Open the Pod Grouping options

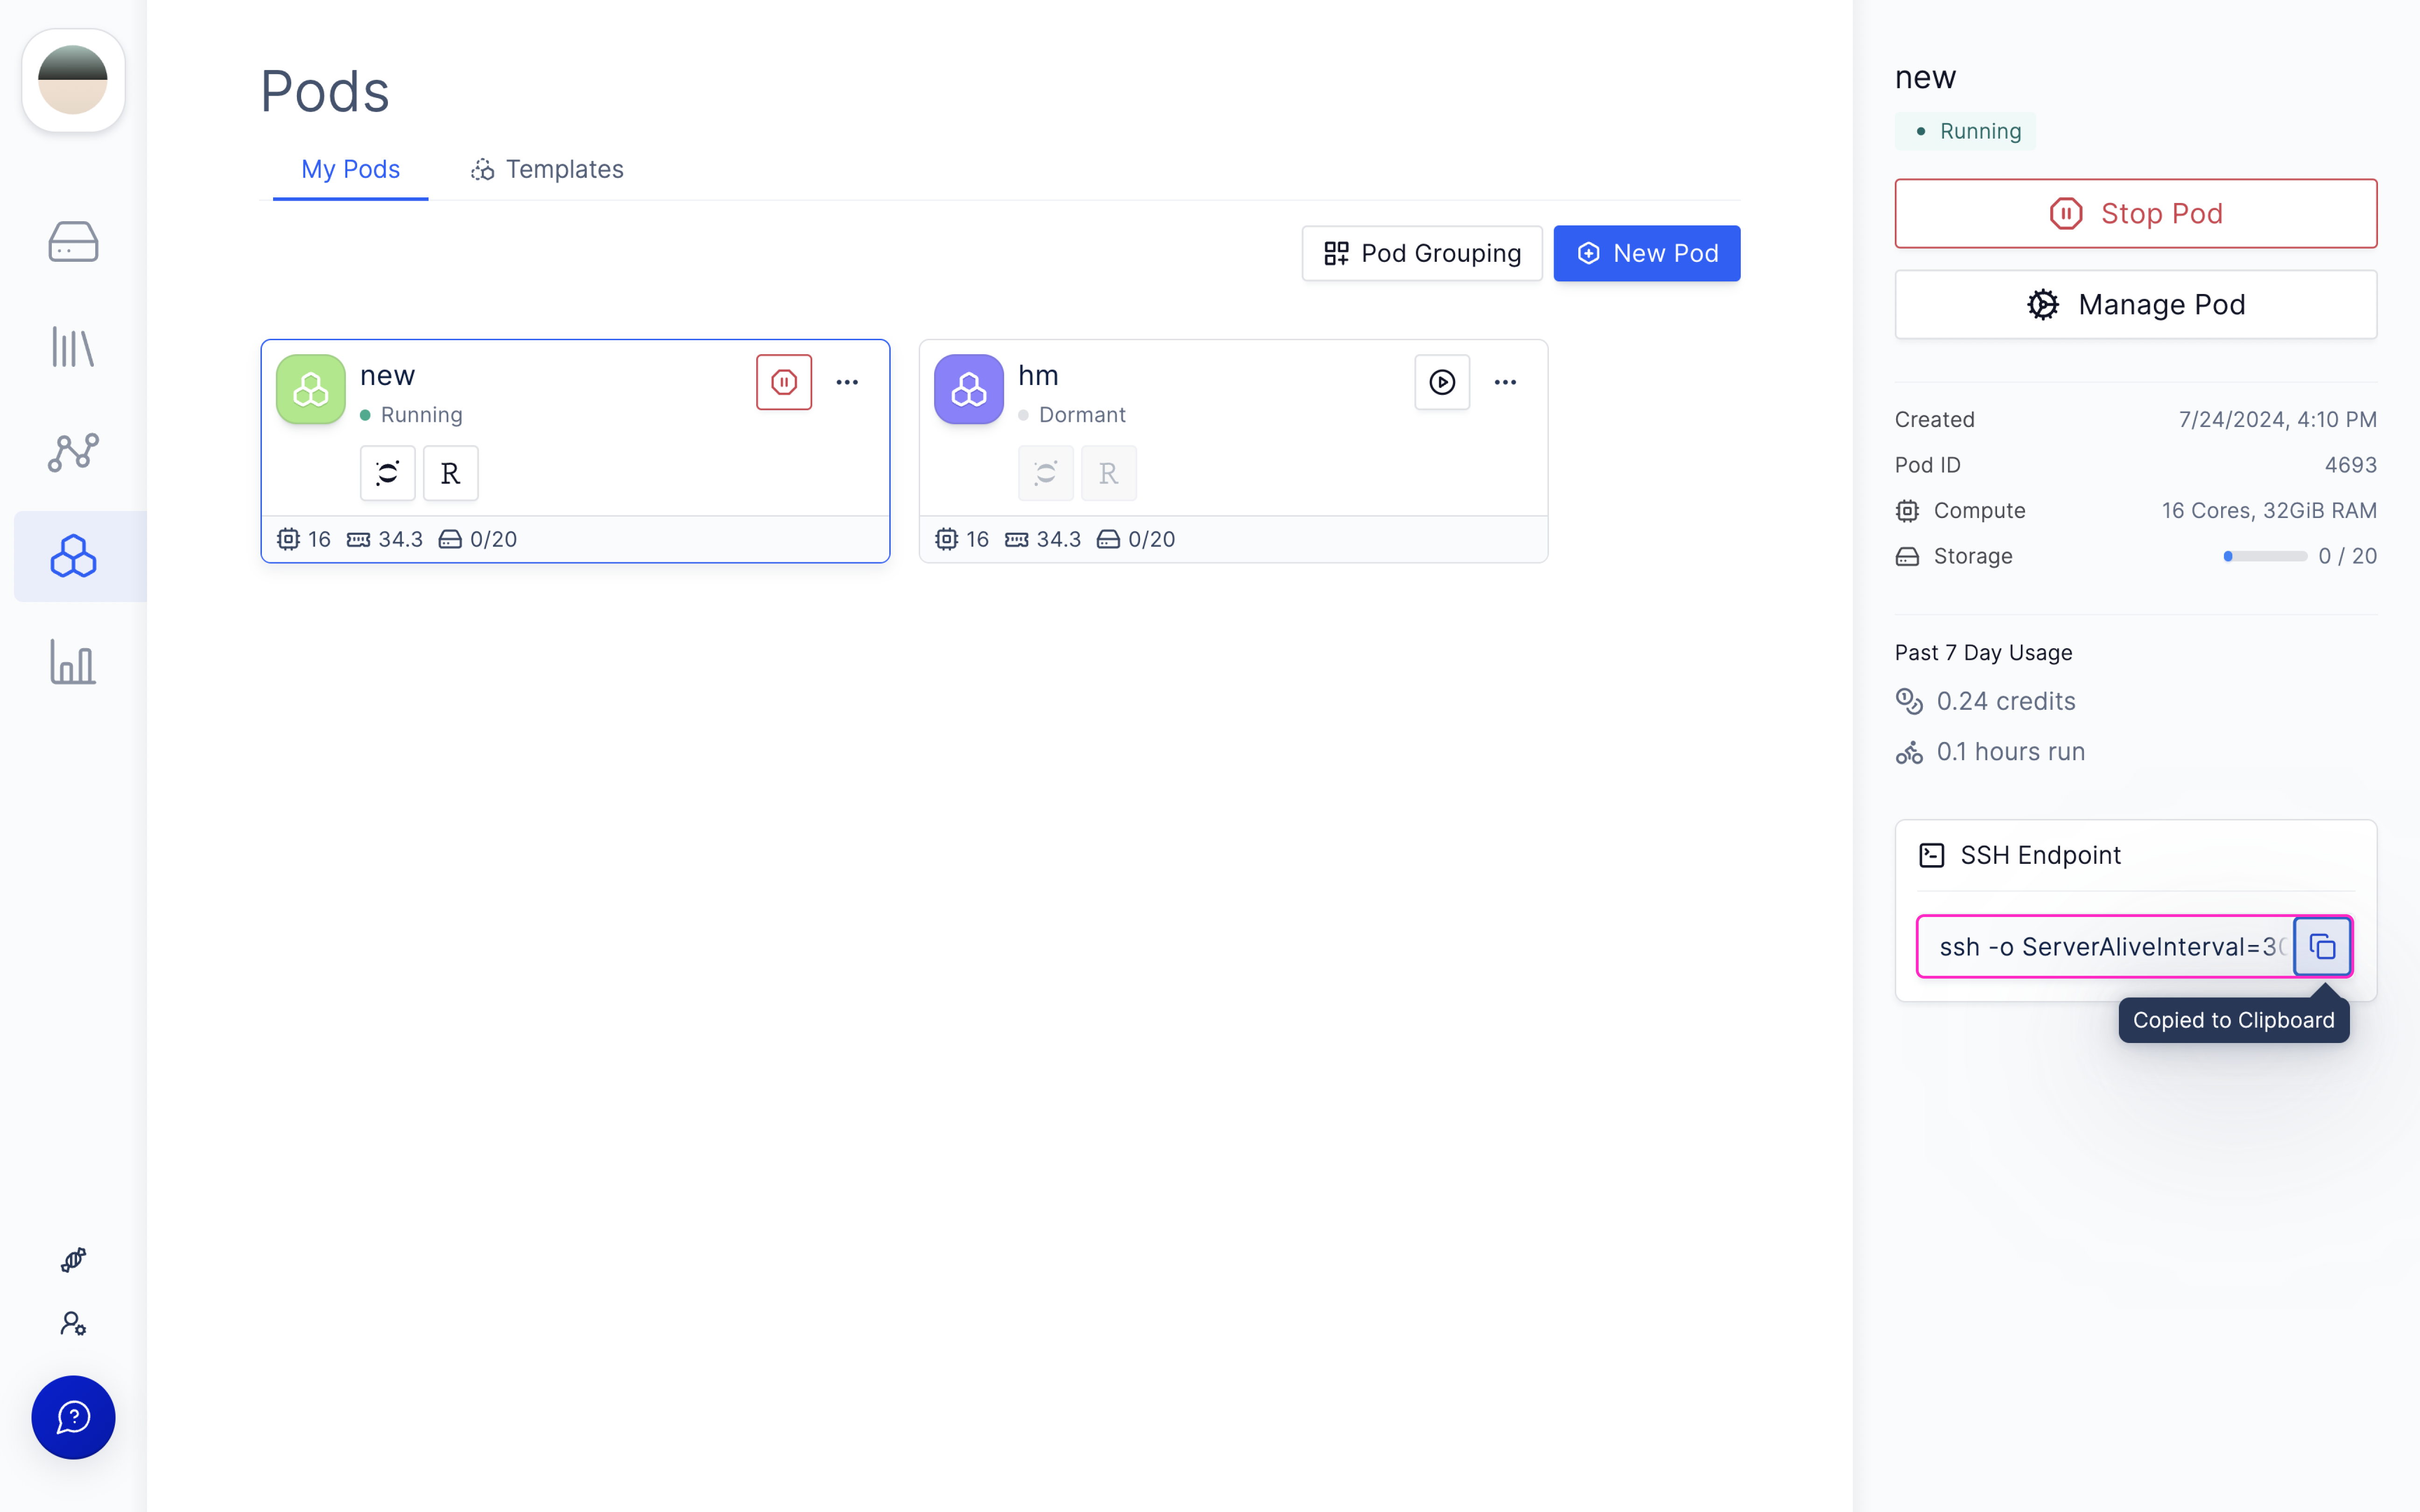click(1421, 254)
